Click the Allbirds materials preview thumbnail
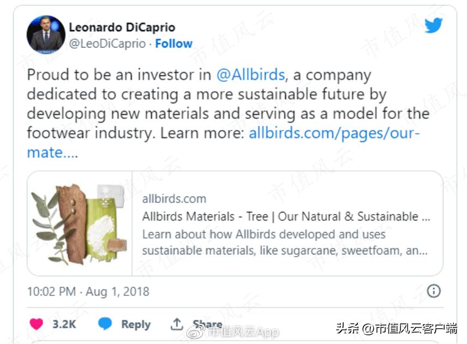This screenshot has width=467, height=344. click(x=80, y=223)
